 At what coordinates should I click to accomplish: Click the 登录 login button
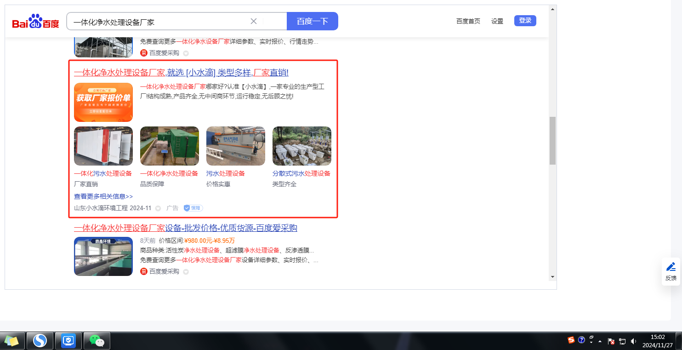[525, 20]
